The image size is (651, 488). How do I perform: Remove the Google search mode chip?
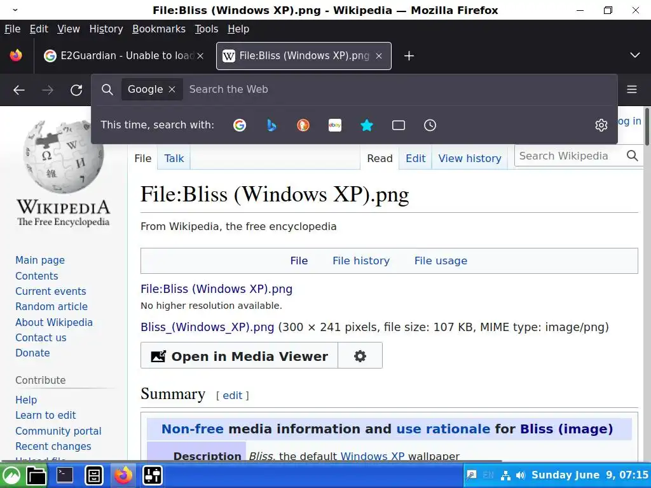click(172, 89)
